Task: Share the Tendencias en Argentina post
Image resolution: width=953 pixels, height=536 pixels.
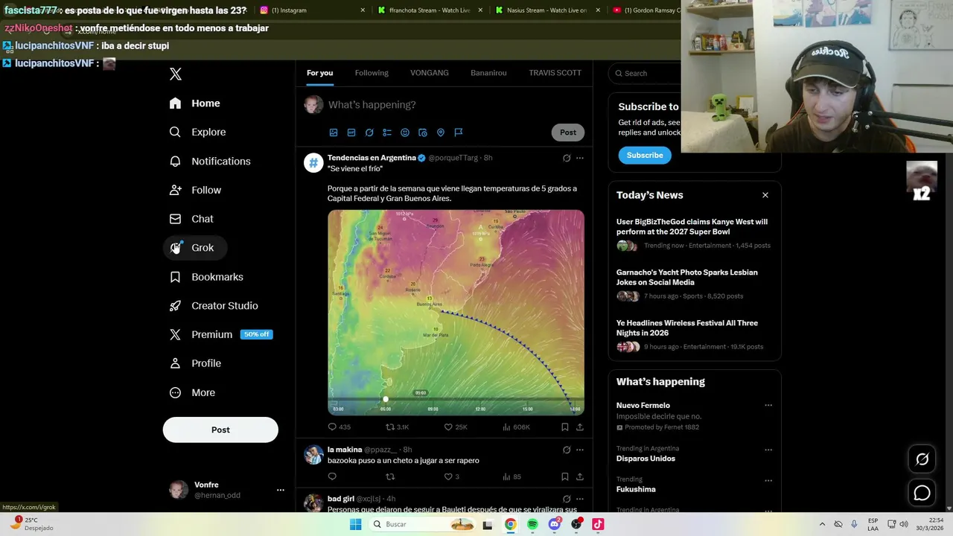Action: click(x=580, y=427)
